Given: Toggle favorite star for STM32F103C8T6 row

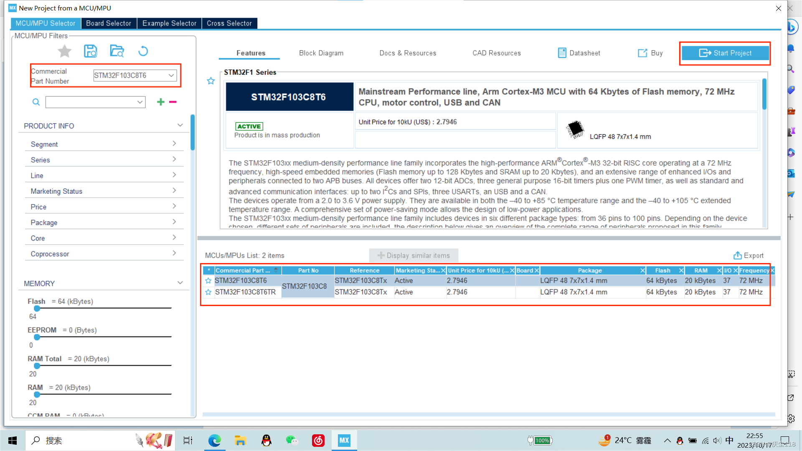Looking at the screenshot, I should pos(208,281).
